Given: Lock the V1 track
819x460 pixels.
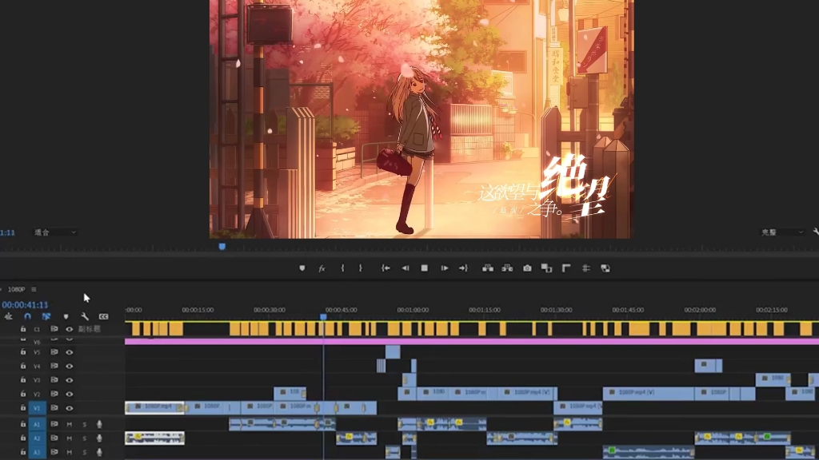Looking at the screenshot, I should click(x=23, y=408).
